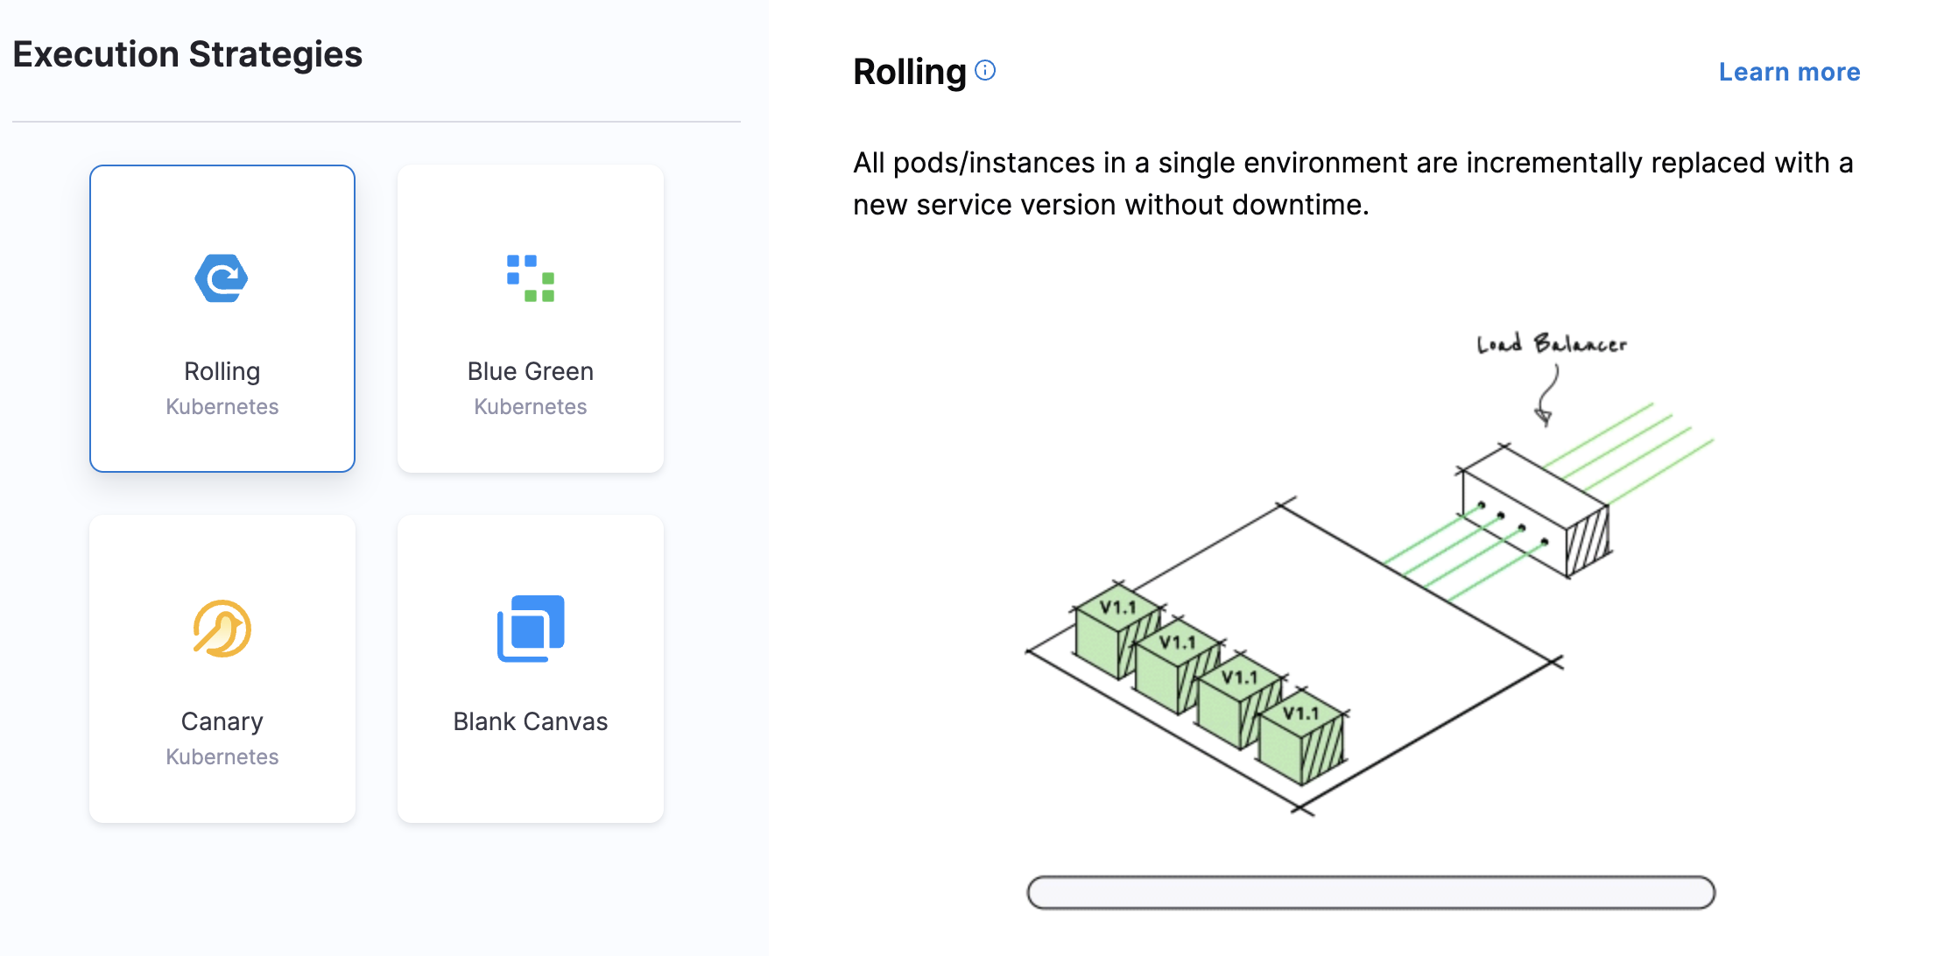Click the progress bar below the diagram

tap(1370, 892)
